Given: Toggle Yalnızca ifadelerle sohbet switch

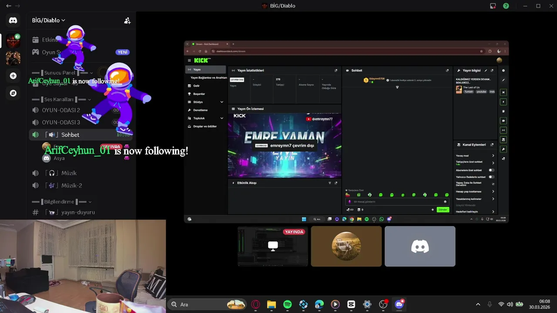Looking at the screenshot, I should [491, 177].
